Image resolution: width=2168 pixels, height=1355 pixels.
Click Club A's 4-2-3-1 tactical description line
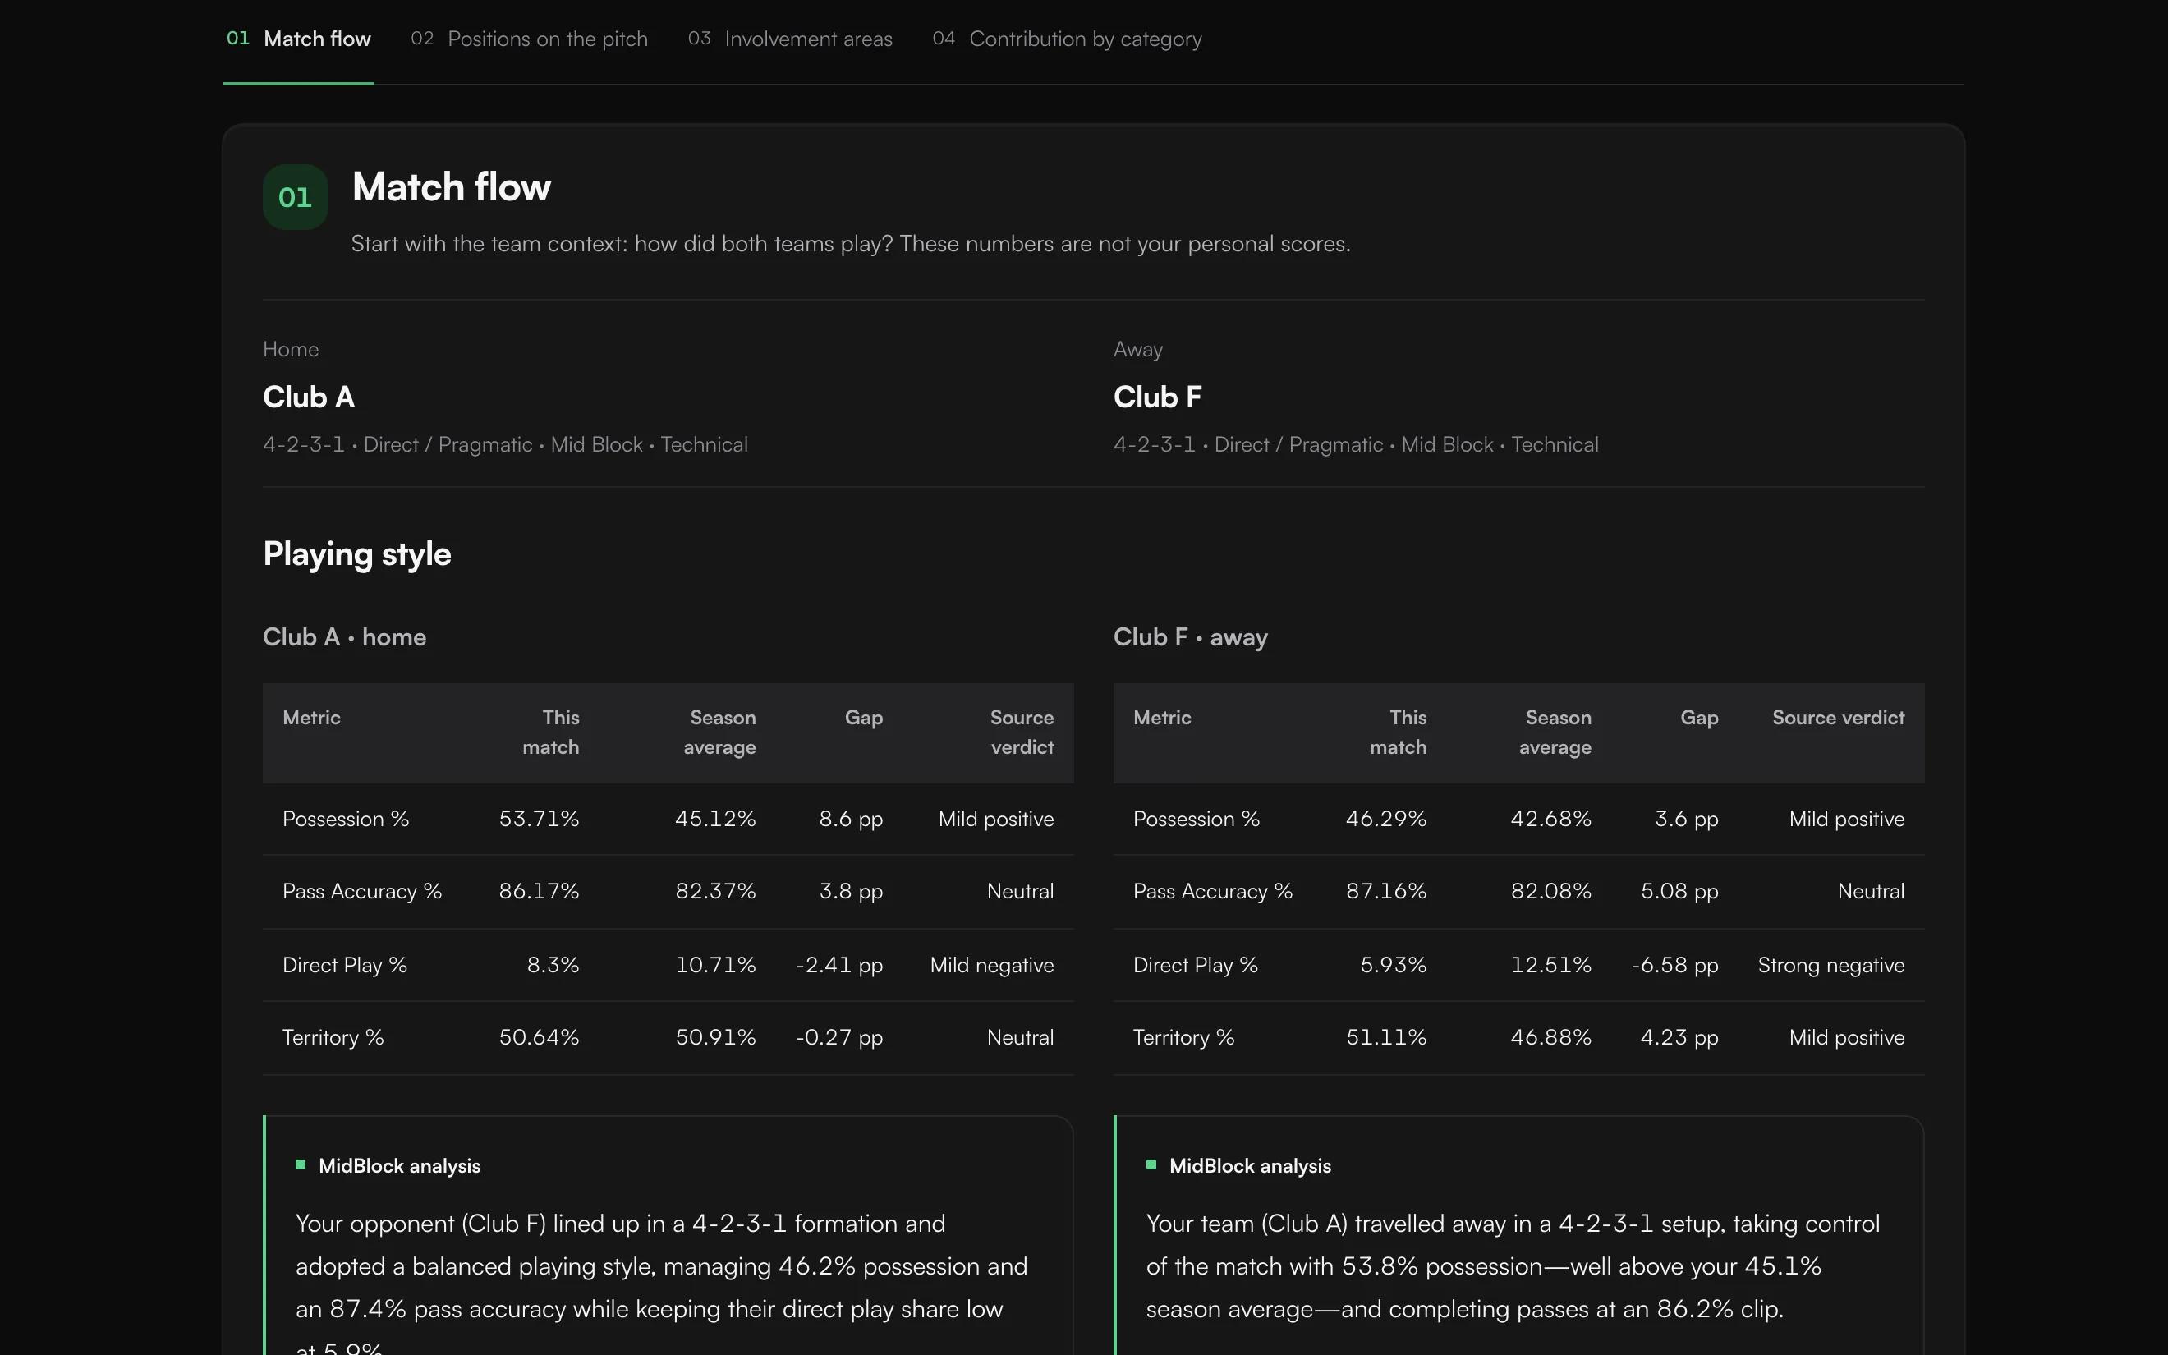click(505, 444)
